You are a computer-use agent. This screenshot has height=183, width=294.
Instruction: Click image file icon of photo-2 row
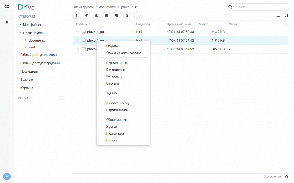83,41
